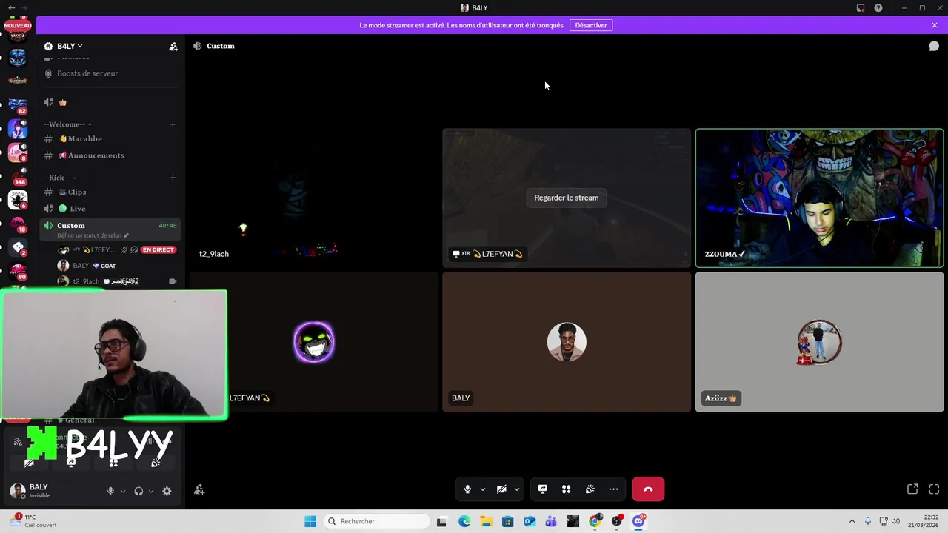Open volume control in the system tray

(895, 521)
